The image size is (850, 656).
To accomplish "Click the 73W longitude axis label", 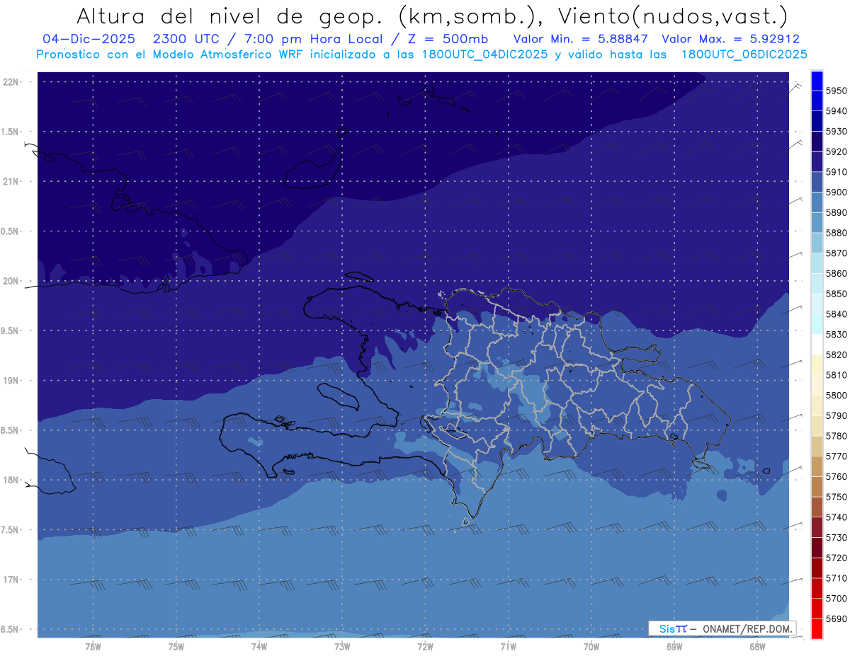I will point(342,646).
